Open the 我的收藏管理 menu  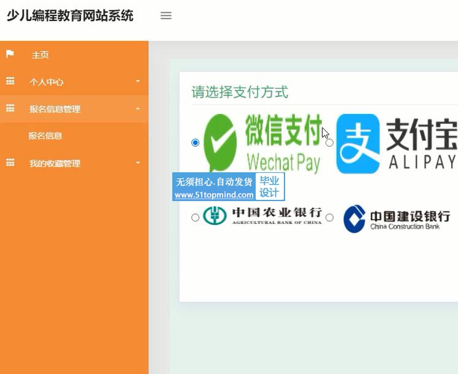(74, 163)
